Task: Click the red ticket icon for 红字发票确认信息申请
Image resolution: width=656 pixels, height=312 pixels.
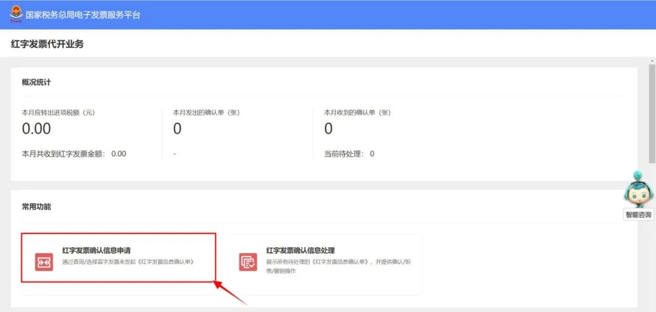Action: click(x=44, y=262)
